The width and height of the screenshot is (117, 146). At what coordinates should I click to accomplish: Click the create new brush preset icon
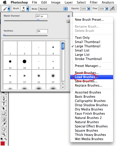tap(68, 21)
